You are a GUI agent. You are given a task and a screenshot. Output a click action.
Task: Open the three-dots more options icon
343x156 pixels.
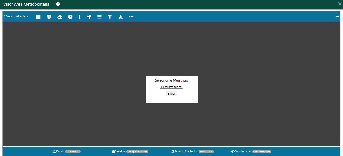click(131, 17)
